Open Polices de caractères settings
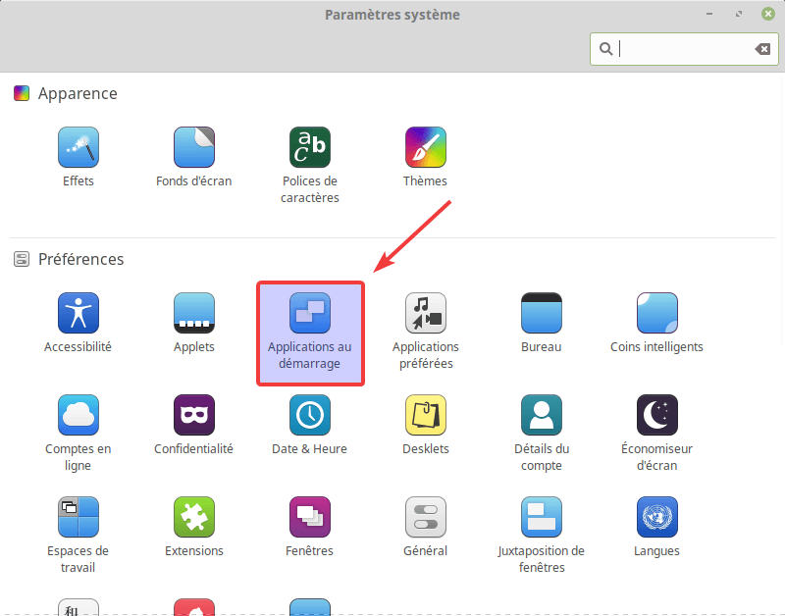Viewport: 785px width, 616px height. coord(310,147)
